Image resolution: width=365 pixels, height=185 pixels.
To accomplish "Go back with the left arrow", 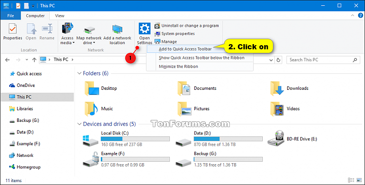I will [x=7, y=60].
